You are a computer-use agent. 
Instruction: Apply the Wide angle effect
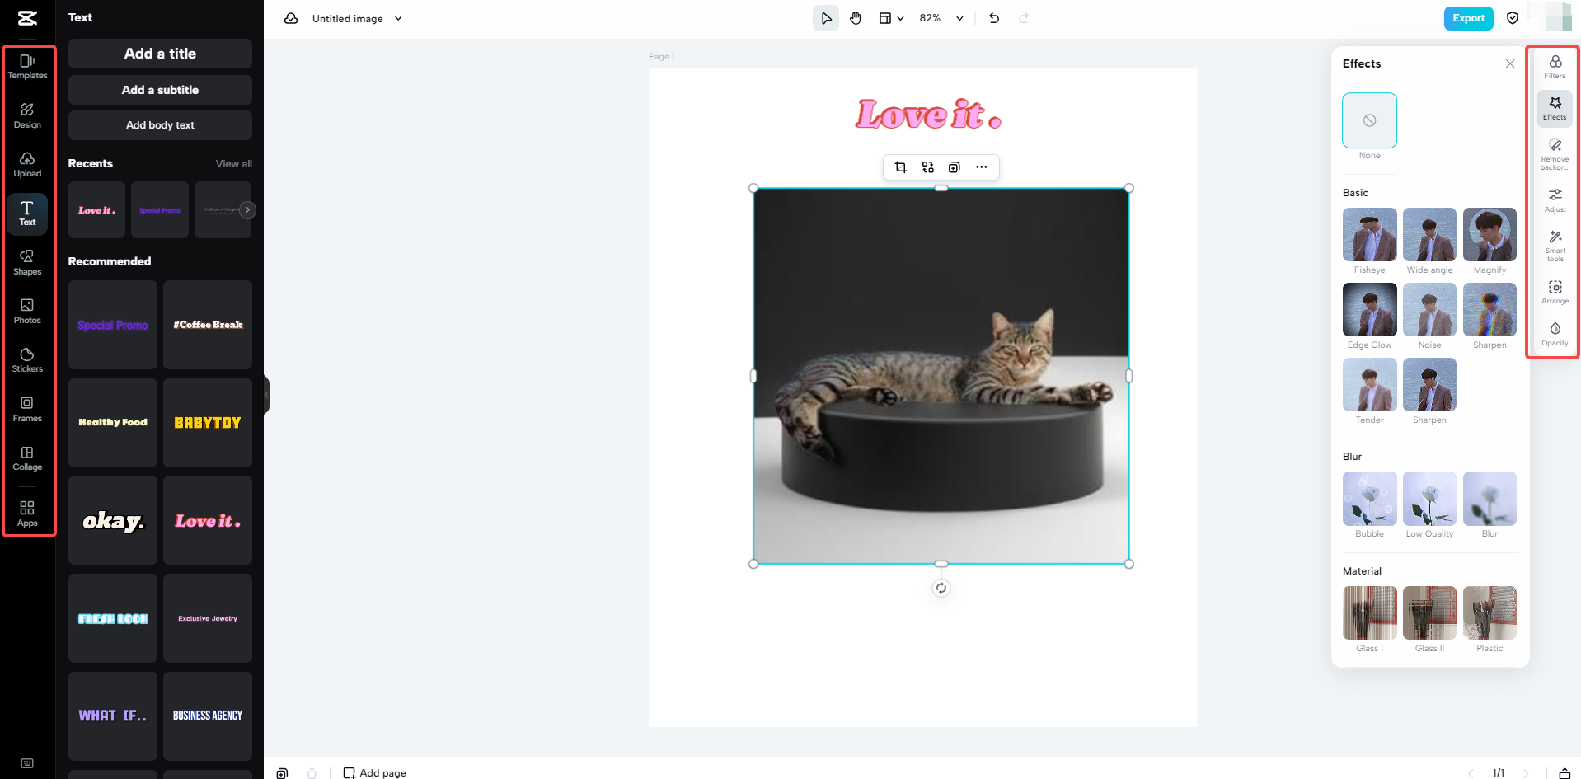coord(1429,235)
